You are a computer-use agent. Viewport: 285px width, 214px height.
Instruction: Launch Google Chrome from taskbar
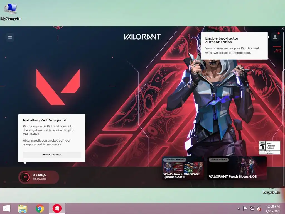(x=40, y=208)
